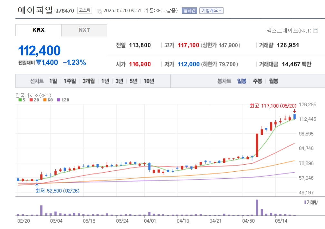This screenshot has width=325, height=229.
Task: Click the green 5-day moving average marker
Action: point(20,100)
